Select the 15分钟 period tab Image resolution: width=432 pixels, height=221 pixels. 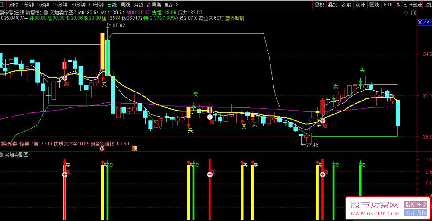[60, 5]
